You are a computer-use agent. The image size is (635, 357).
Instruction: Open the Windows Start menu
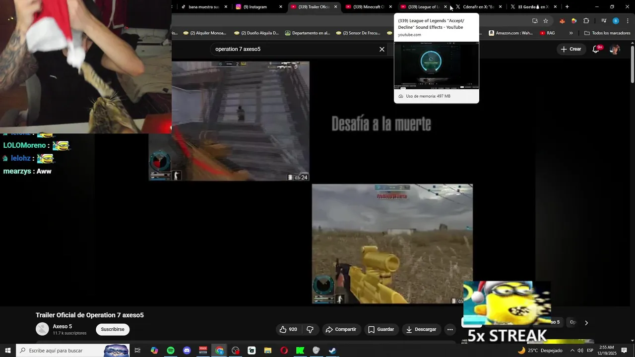click(8, 351)
